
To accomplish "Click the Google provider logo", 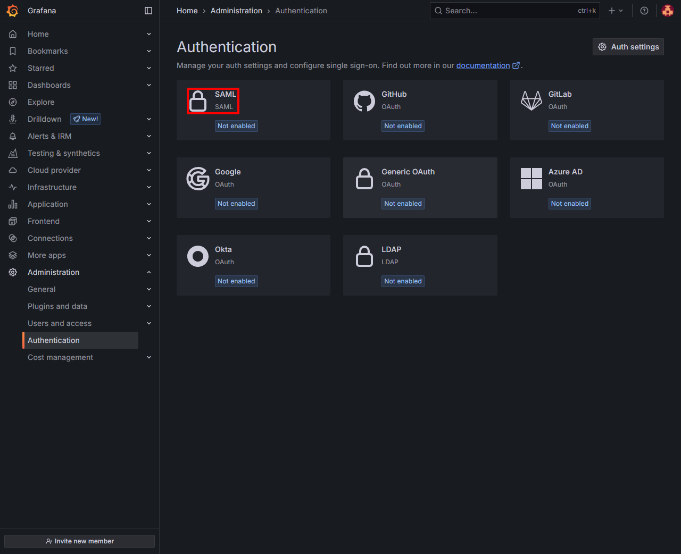I will click(198, 179).
